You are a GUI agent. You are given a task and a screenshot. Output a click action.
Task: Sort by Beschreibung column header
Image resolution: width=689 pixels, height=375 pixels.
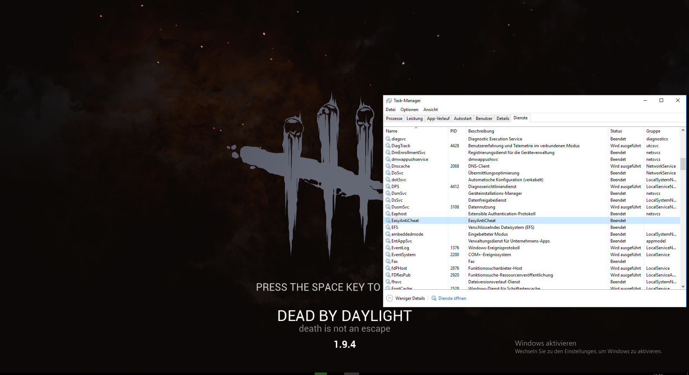click(x=537, y=131)
